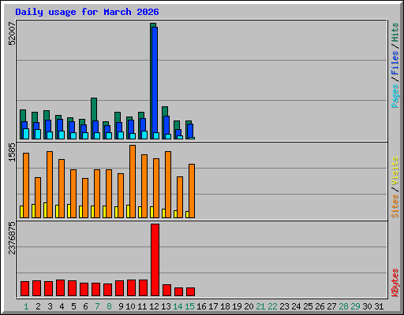Click the day 8 x-axis label
Image resolution: width=404 pixels, height=315 pixels.
coord(109,306)
